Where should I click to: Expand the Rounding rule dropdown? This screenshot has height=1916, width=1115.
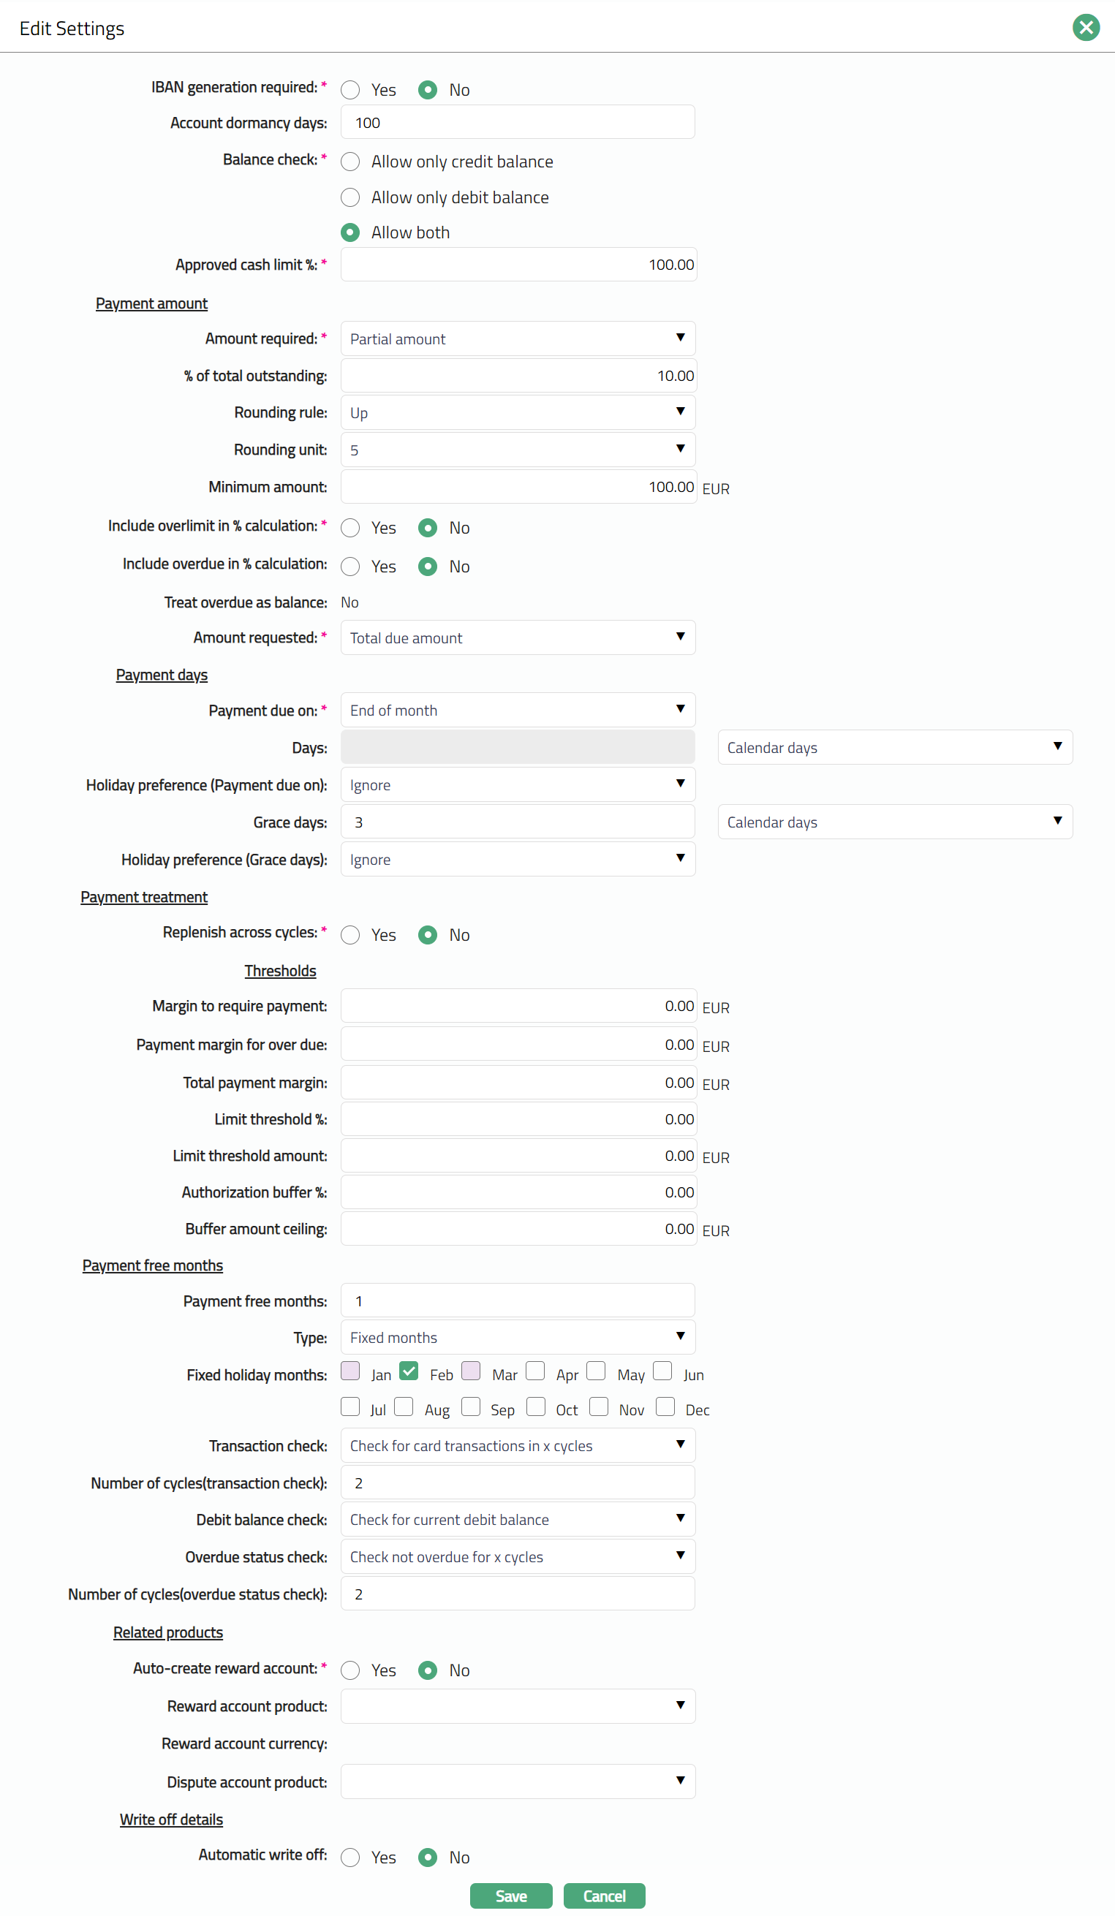coord(517,413)
